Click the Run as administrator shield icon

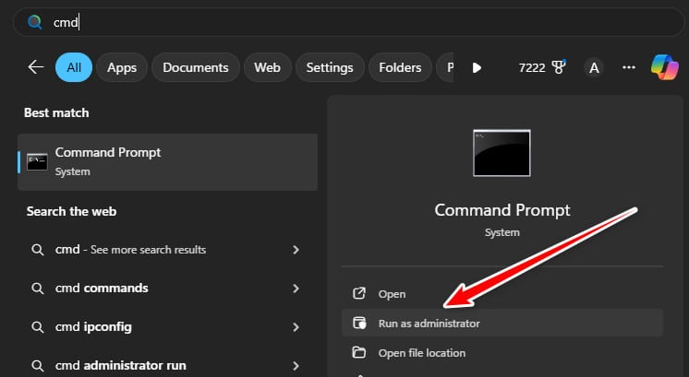tap(359, 324)
